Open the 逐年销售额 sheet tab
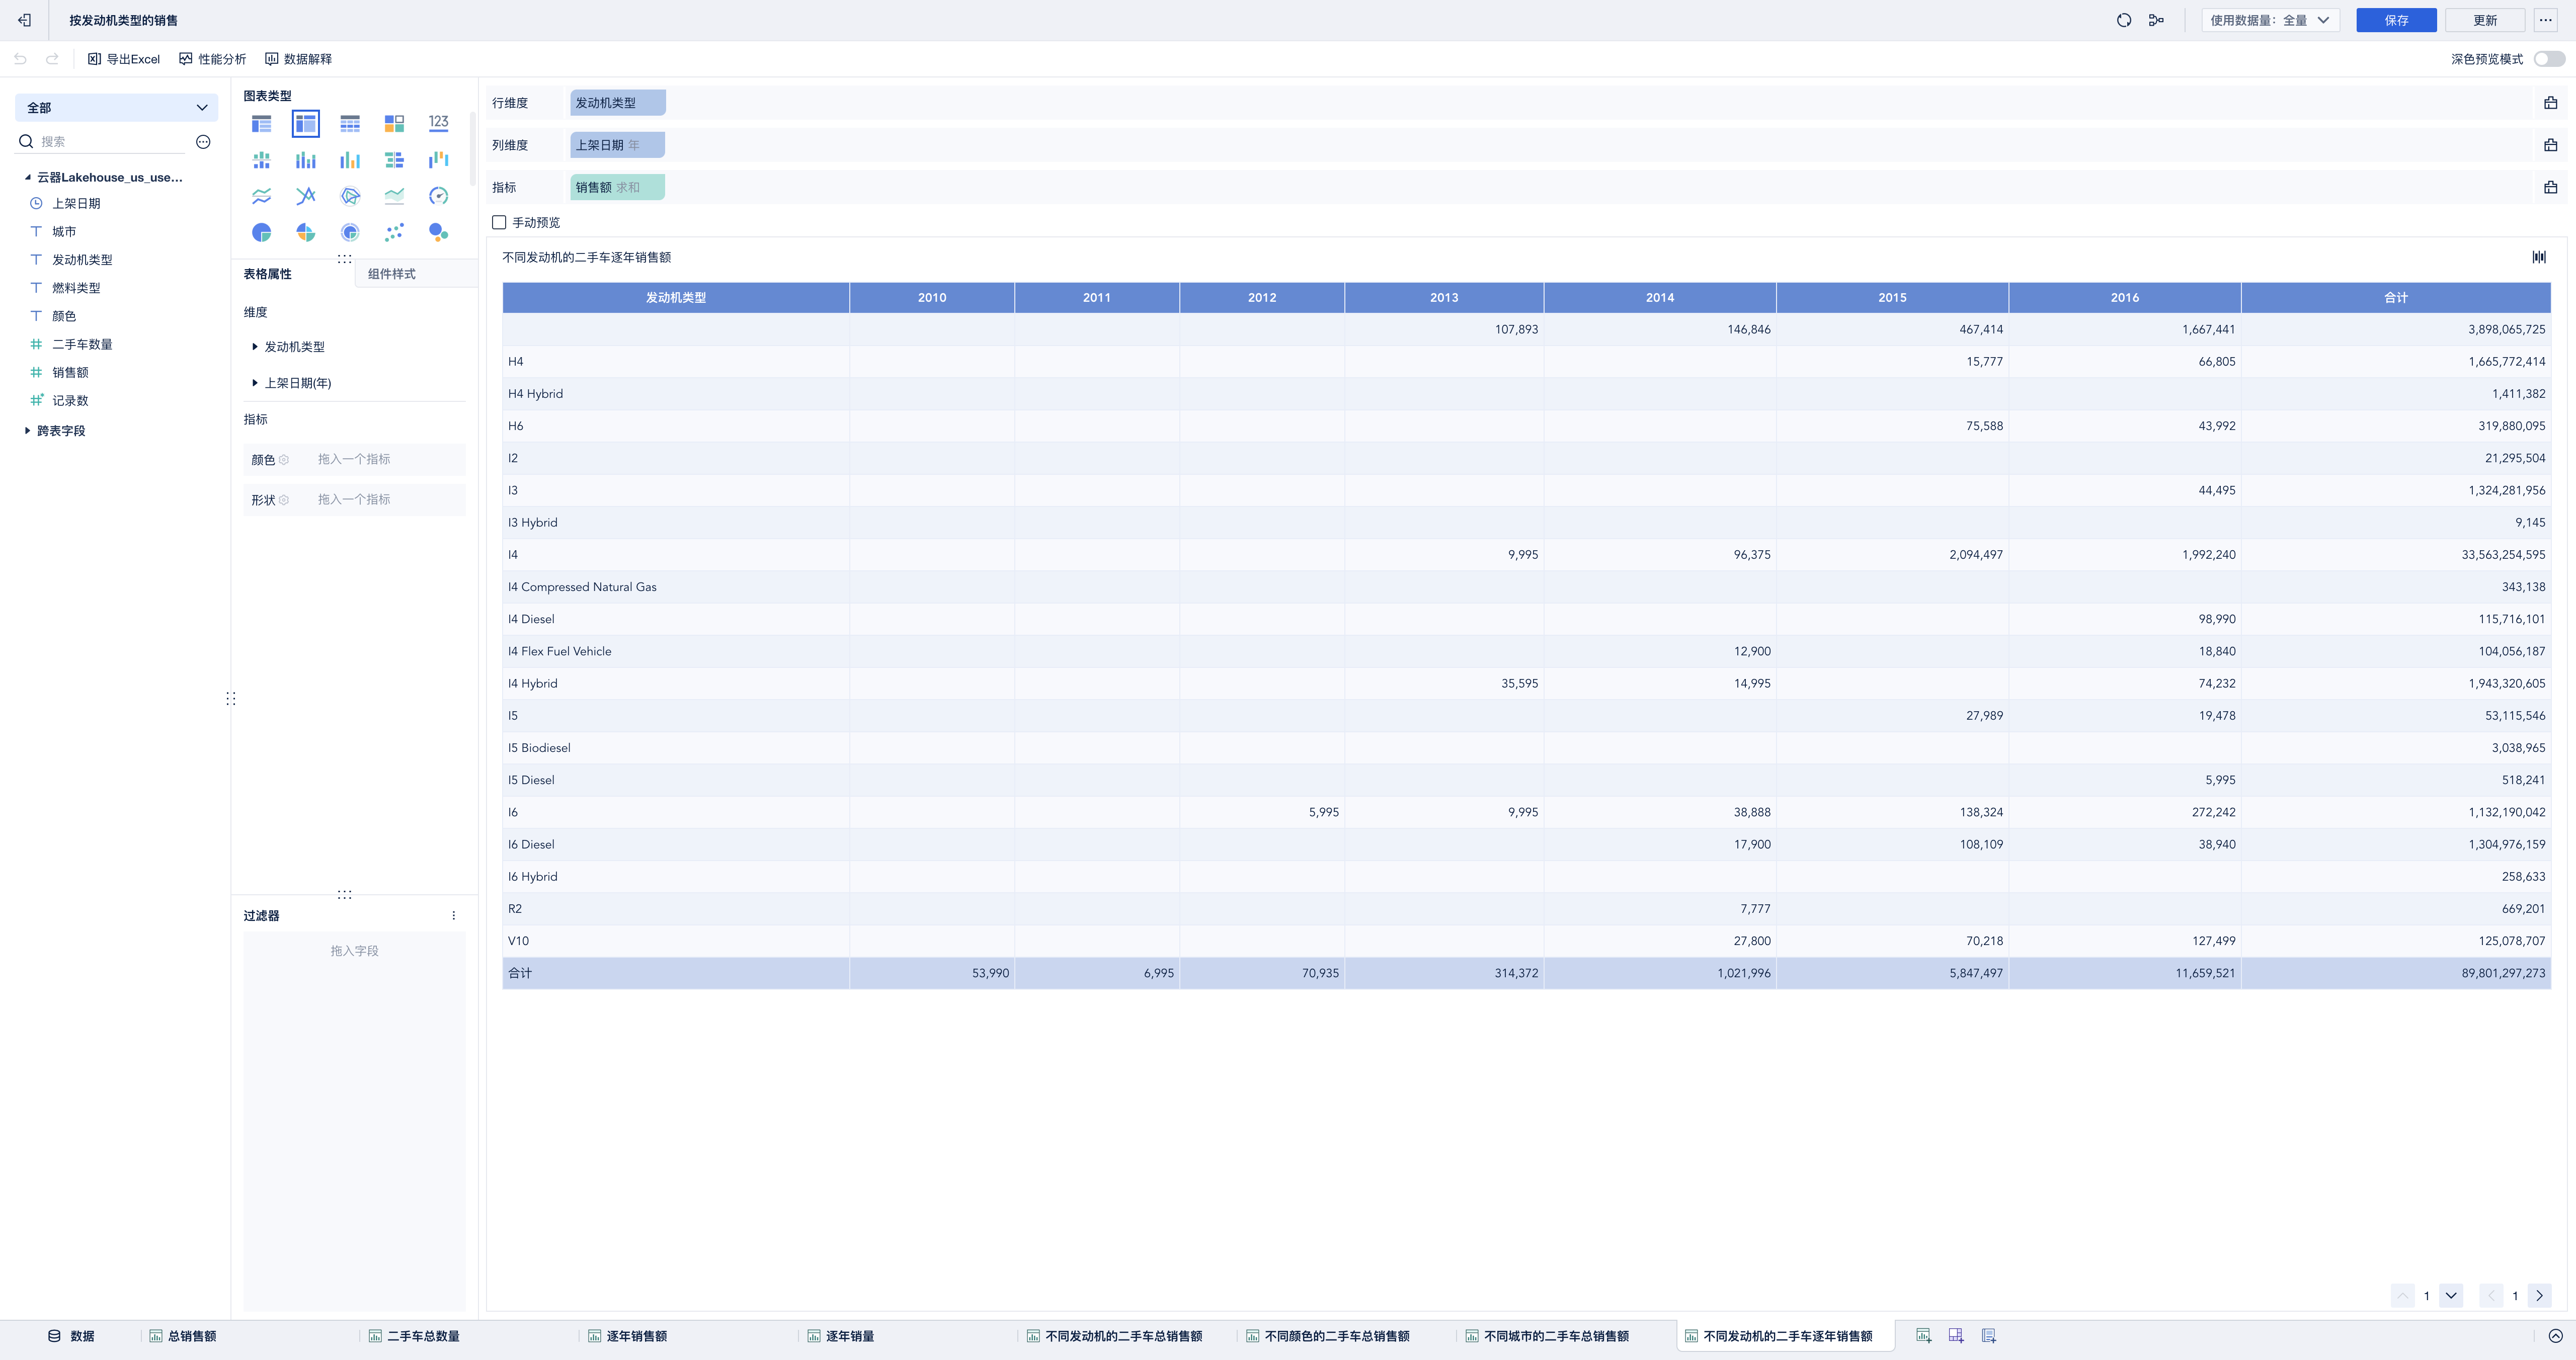2576x1360 pixels. tap(636, 1336)
